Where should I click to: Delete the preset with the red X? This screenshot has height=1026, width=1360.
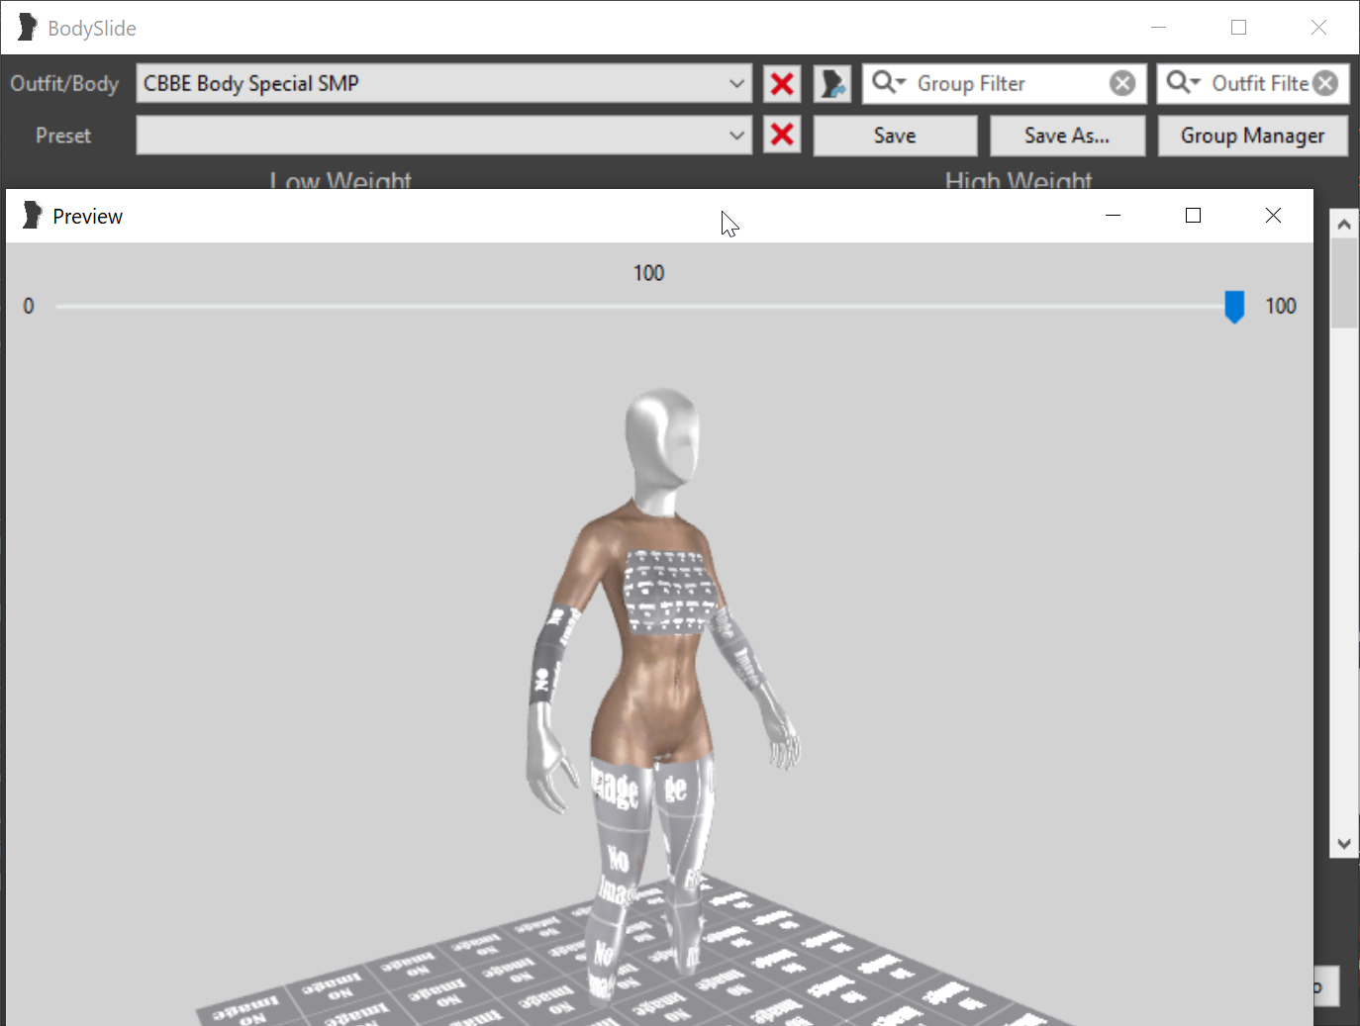[x=782, y=136]
